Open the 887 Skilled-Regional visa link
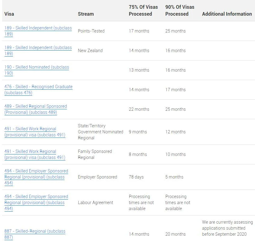 pyautogui.click(x=35, y=234)
